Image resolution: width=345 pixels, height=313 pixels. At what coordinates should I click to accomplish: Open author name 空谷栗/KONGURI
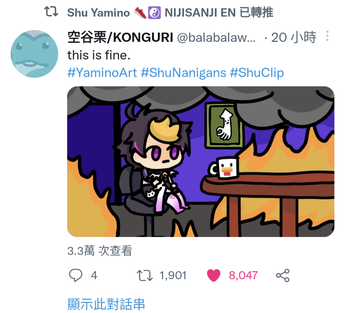(x=120, y=37)
